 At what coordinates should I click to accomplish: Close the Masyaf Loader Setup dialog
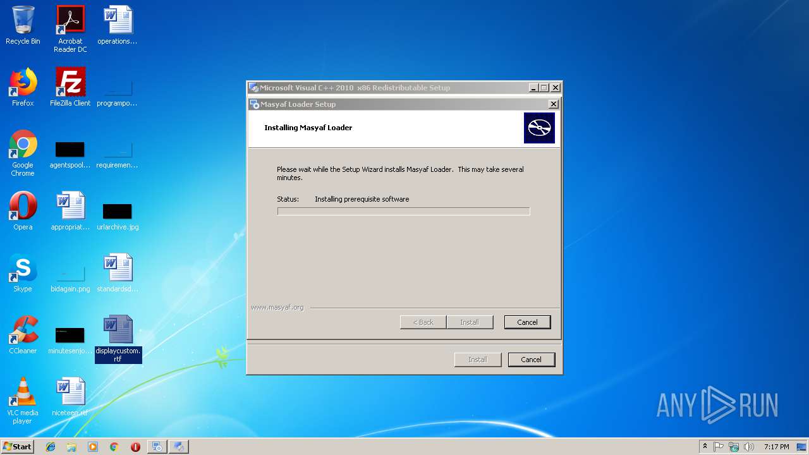[553, 104]
